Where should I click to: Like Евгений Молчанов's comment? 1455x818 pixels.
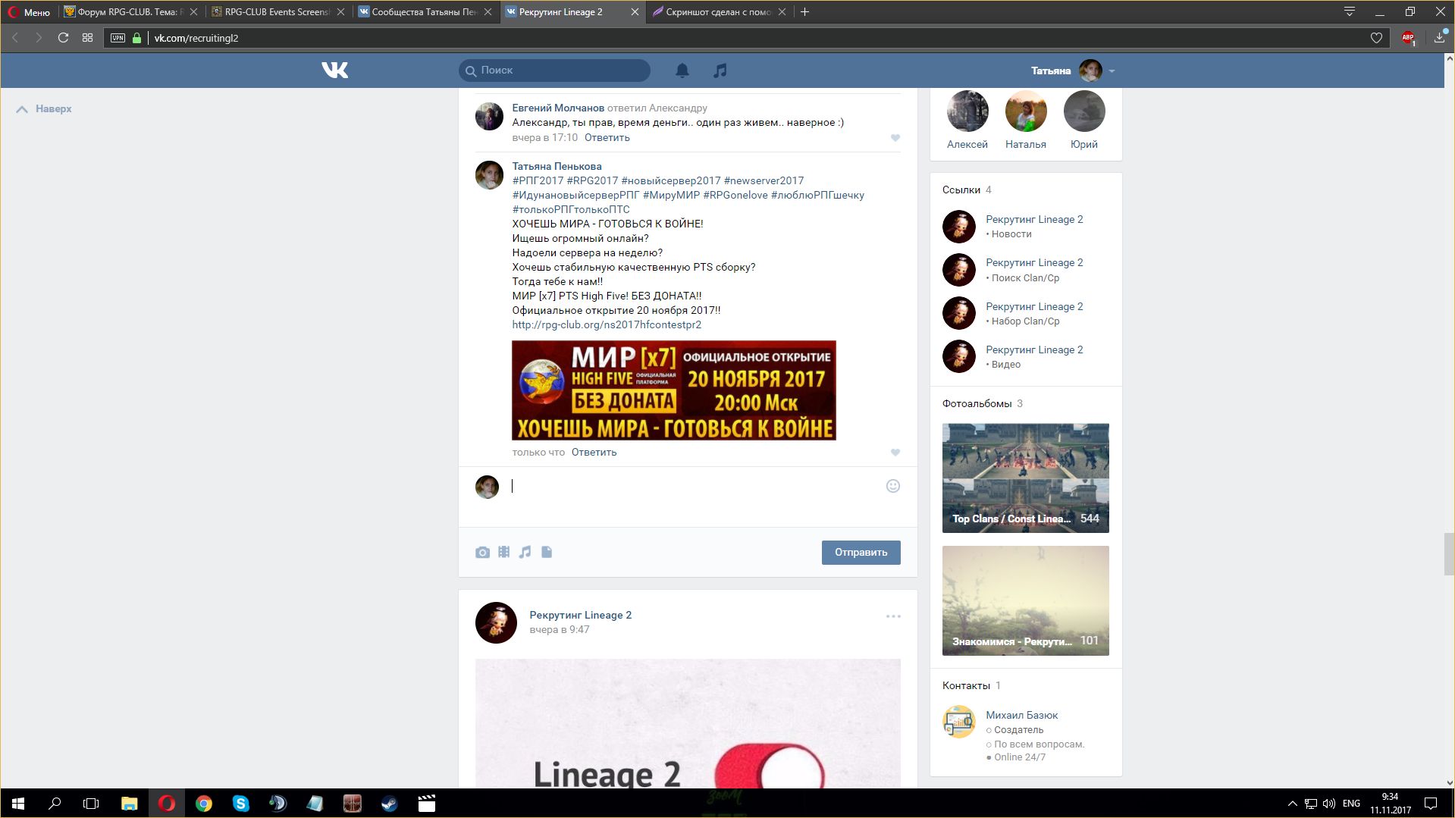pyautogui.click(x=895, y=138)
